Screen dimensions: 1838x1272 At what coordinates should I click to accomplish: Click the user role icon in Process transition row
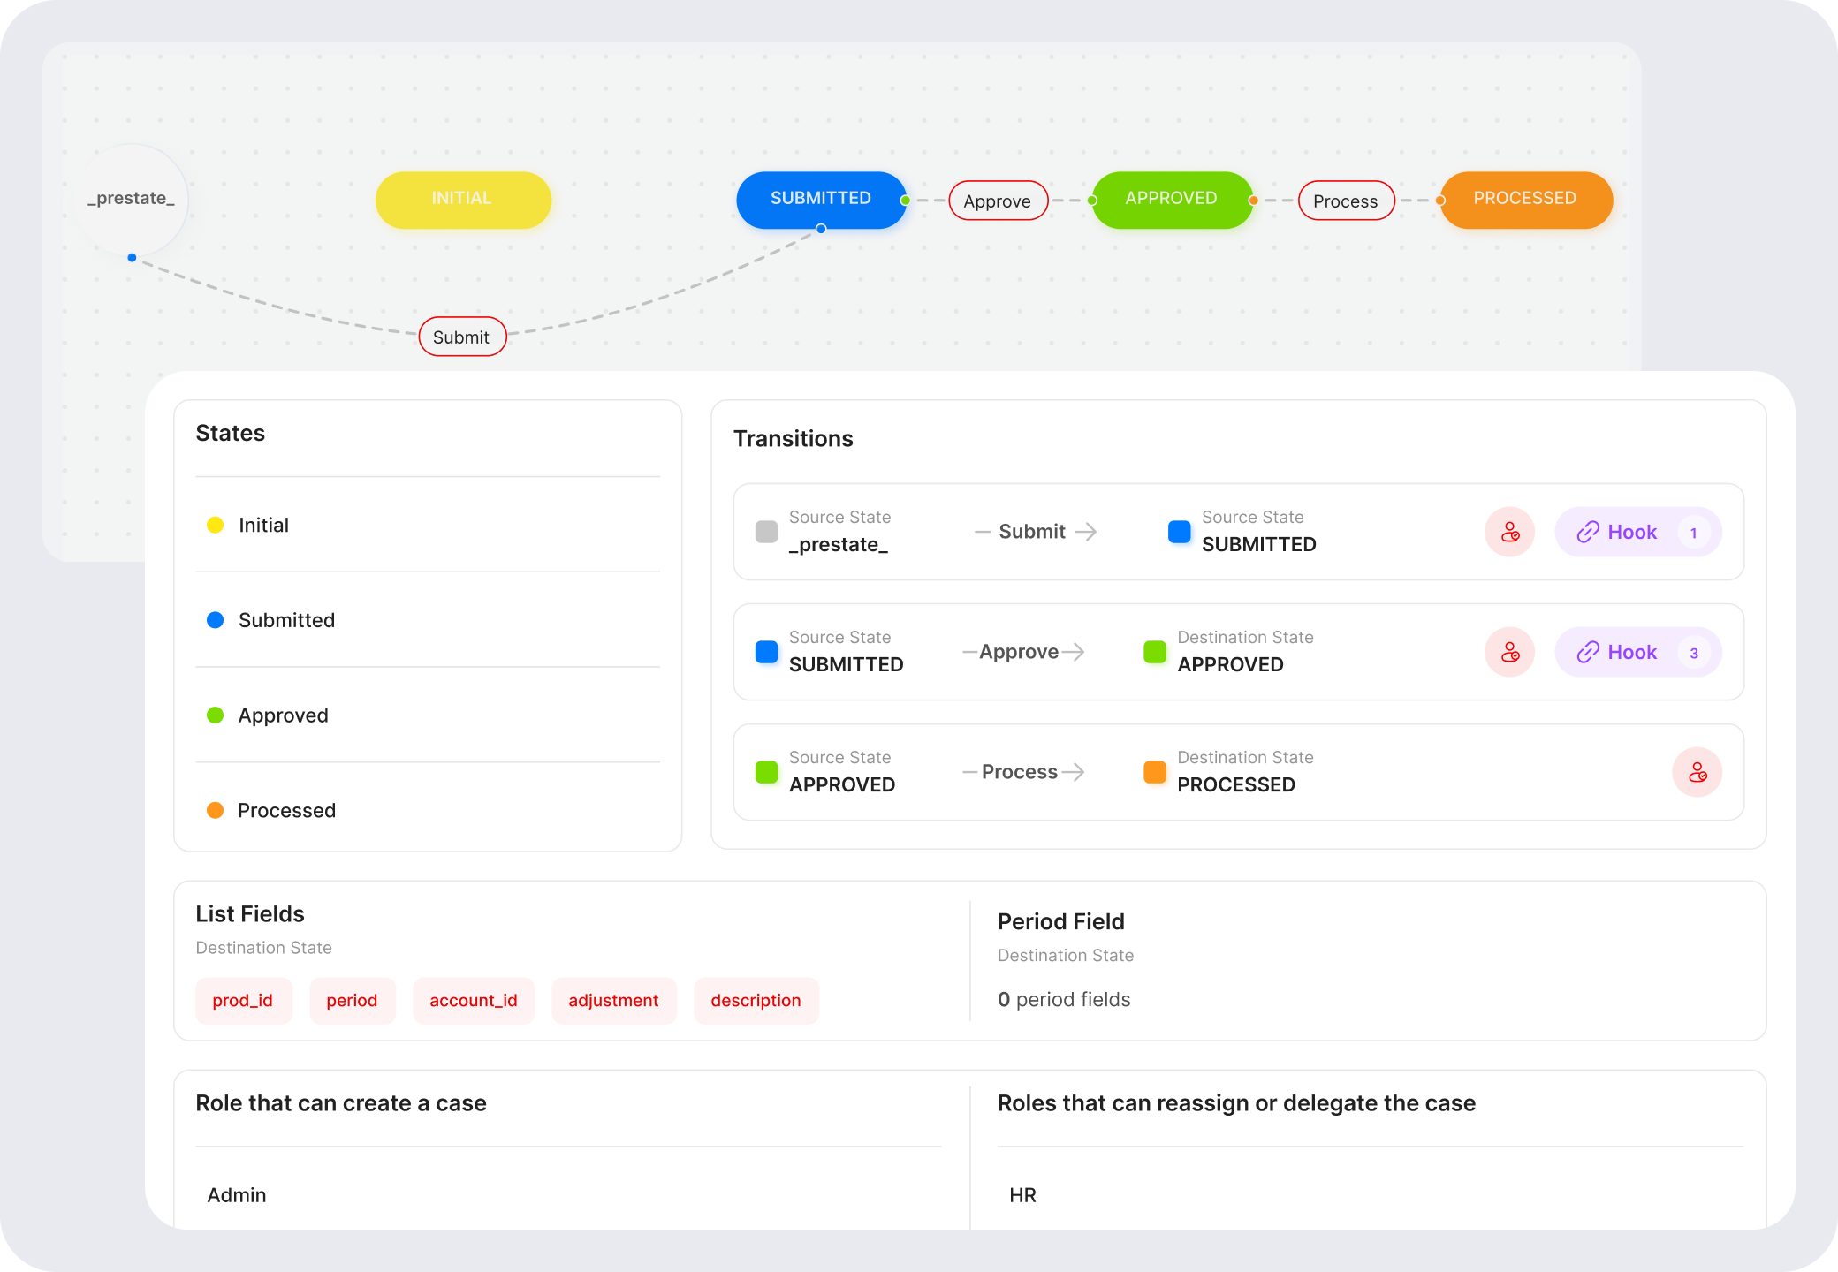pos(1697,772)
